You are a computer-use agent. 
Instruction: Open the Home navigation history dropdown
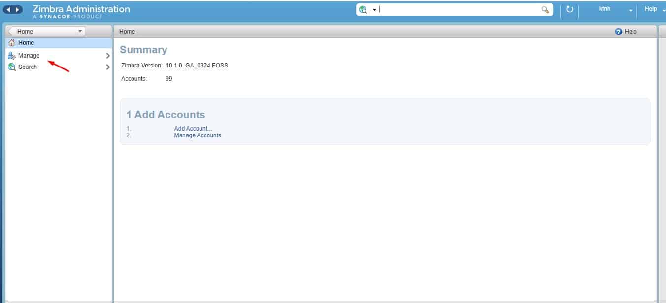pos(80,31)
